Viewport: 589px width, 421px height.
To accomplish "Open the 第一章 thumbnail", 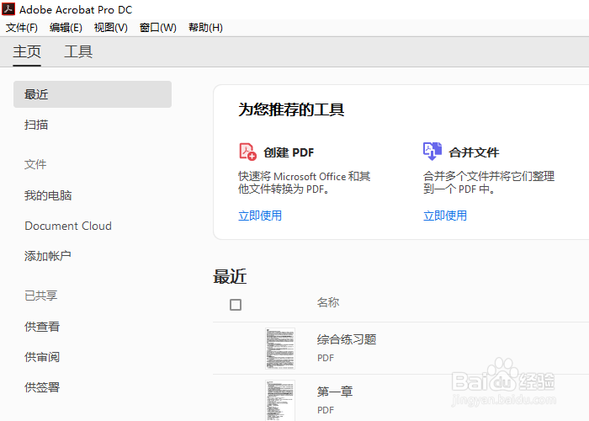I will pos(280,400).
